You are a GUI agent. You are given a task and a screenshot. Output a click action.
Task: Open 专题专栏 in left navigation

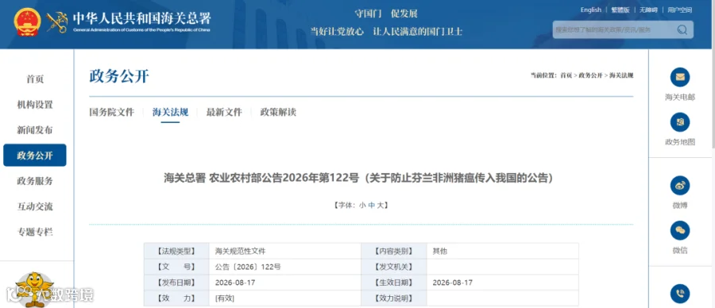click(x=35, y=232)
